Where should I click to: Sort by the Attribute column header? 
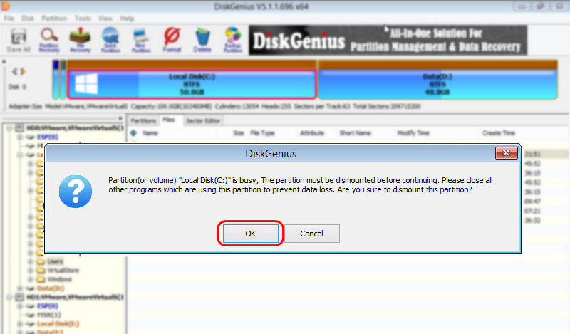coord(312,133)
